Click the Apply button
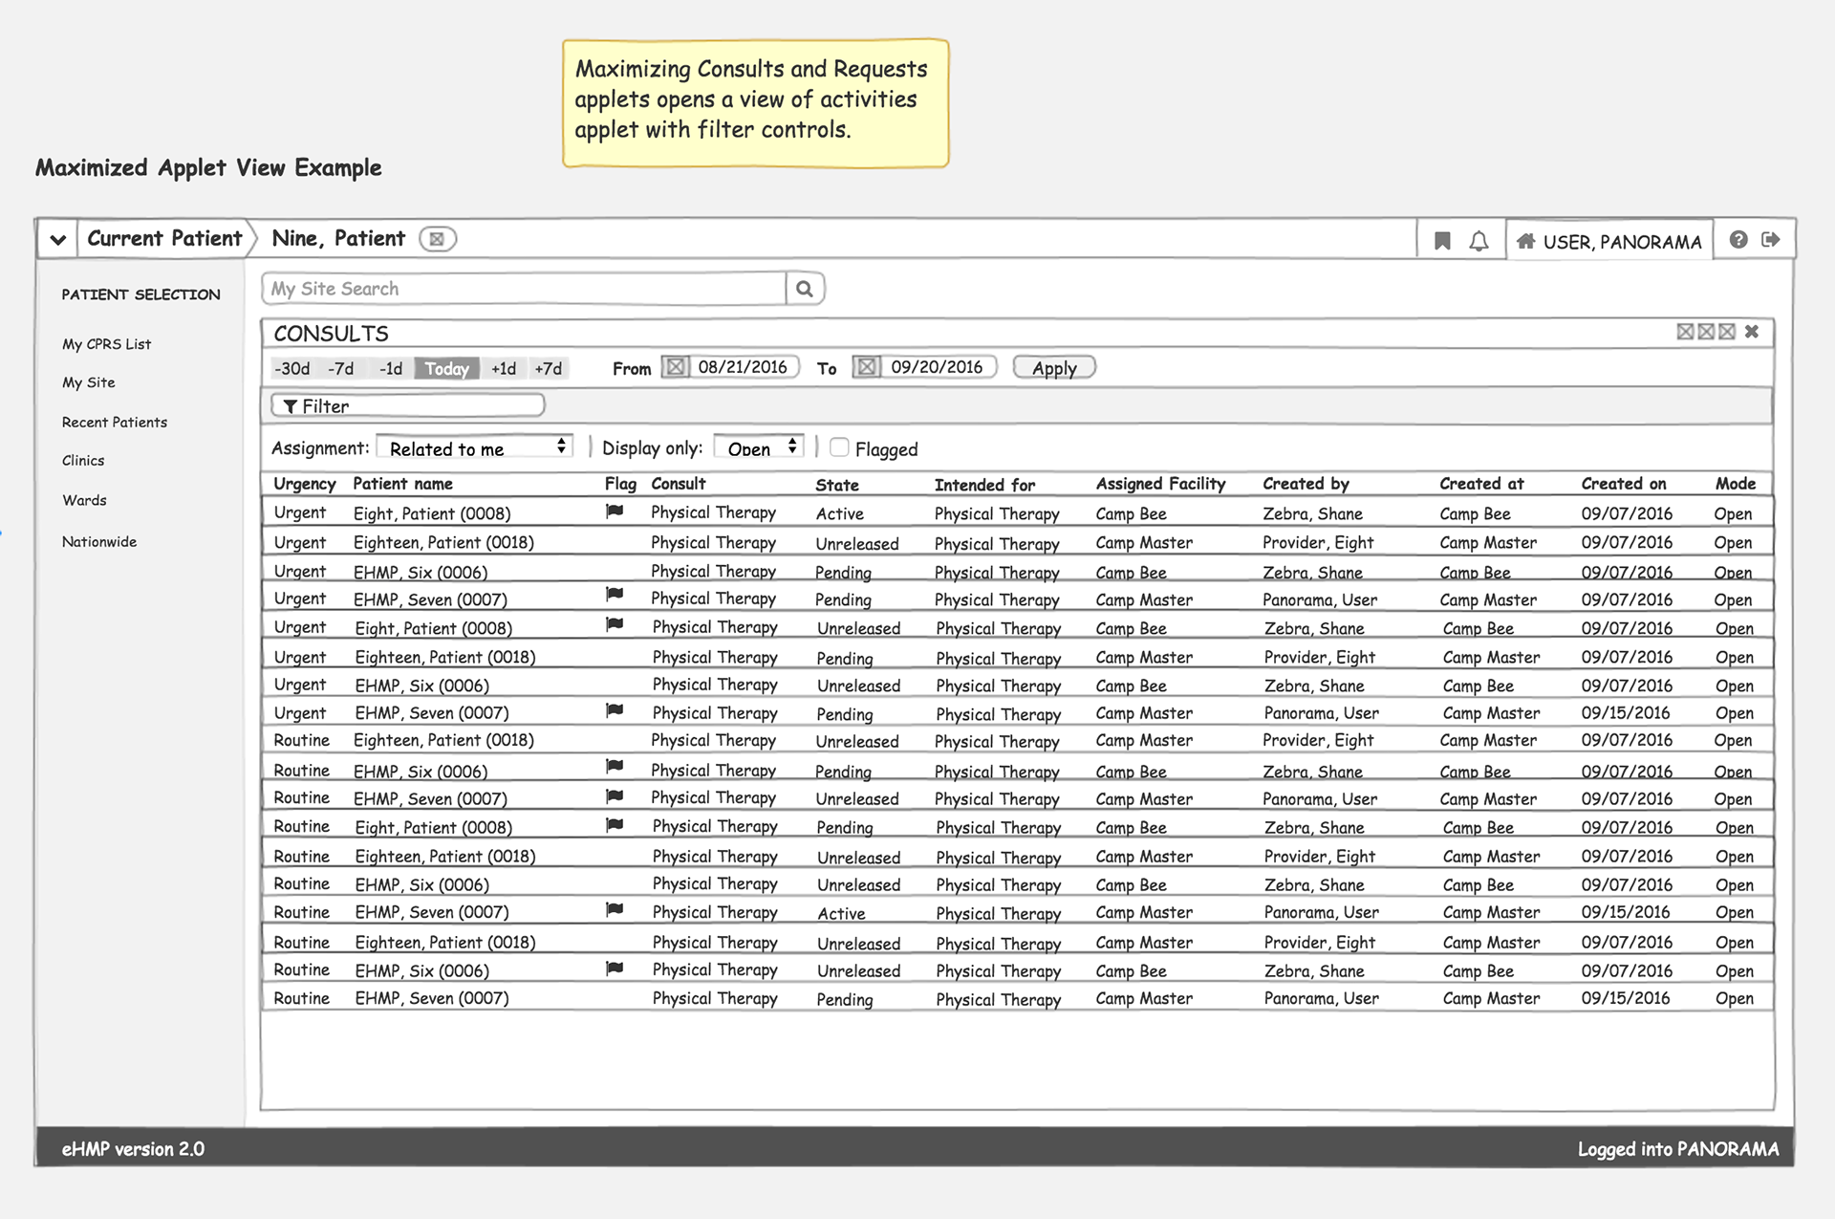Viewport: 1835px width, 1219px height. tap(1054, 368)
